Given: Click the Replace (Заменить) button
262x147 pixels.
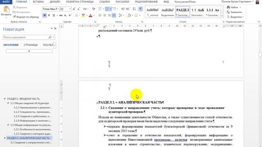Looking at the screenshot, I should click(x=234, y=12).
